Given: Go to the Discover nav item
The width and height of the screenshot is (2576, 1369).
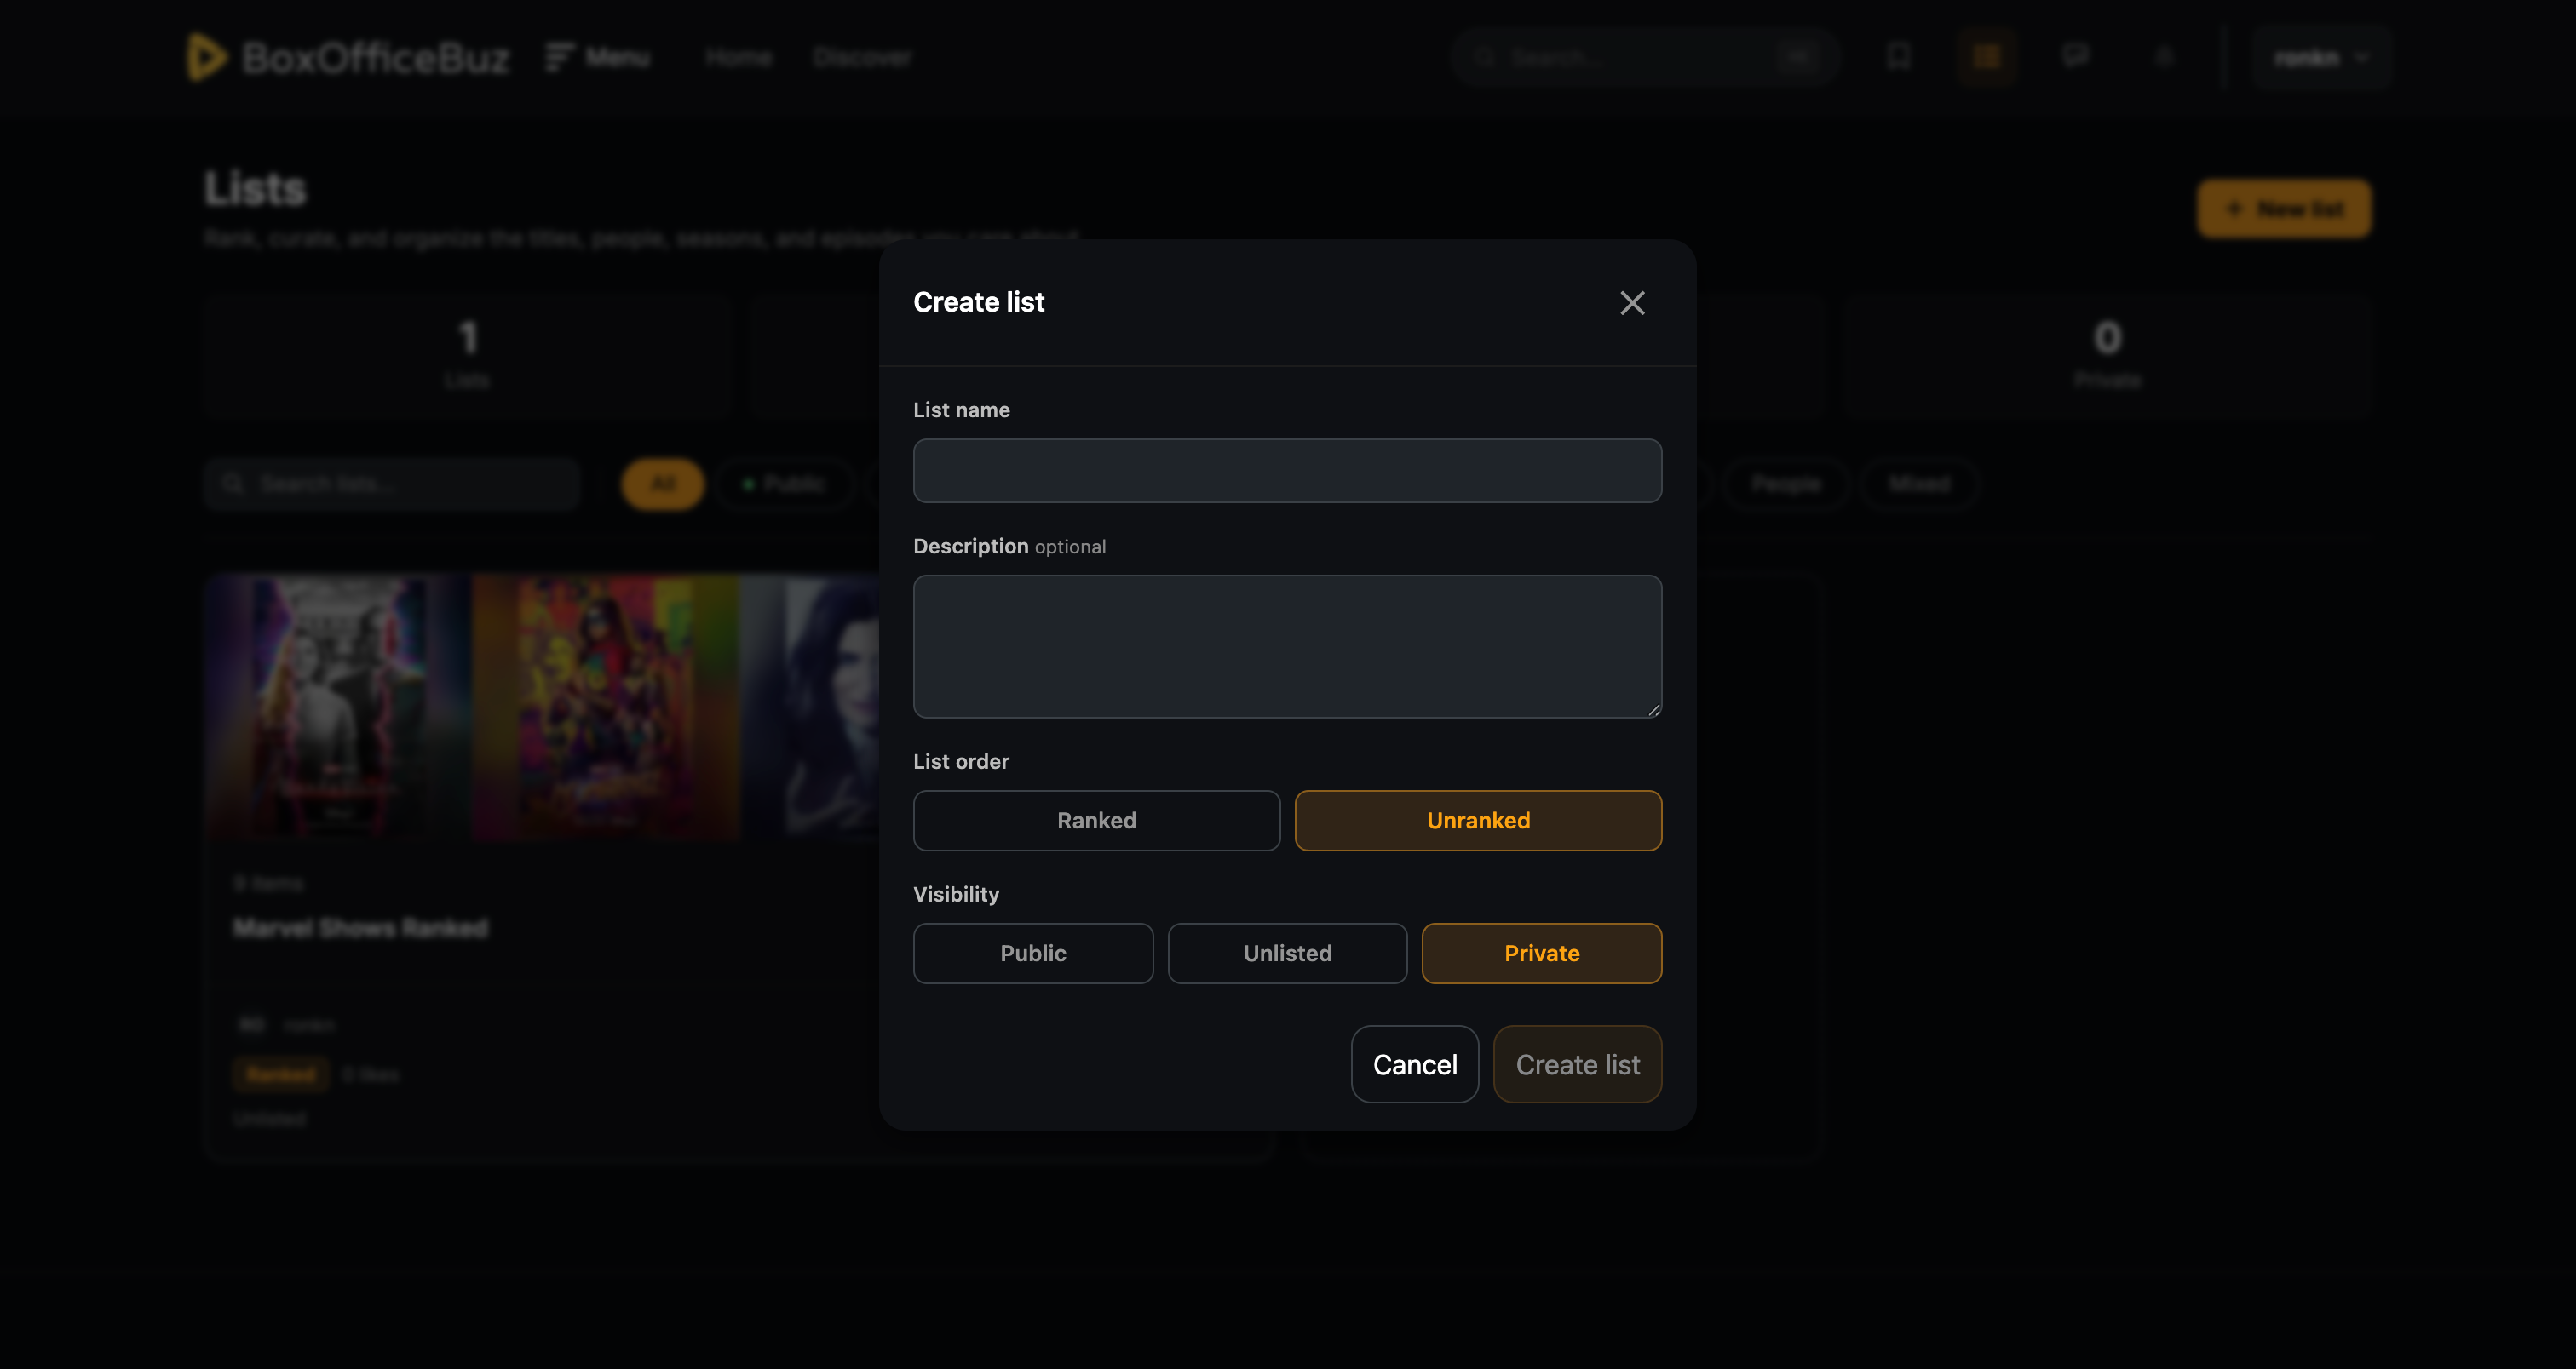Looking at the screenshot, I should [861, 58].
